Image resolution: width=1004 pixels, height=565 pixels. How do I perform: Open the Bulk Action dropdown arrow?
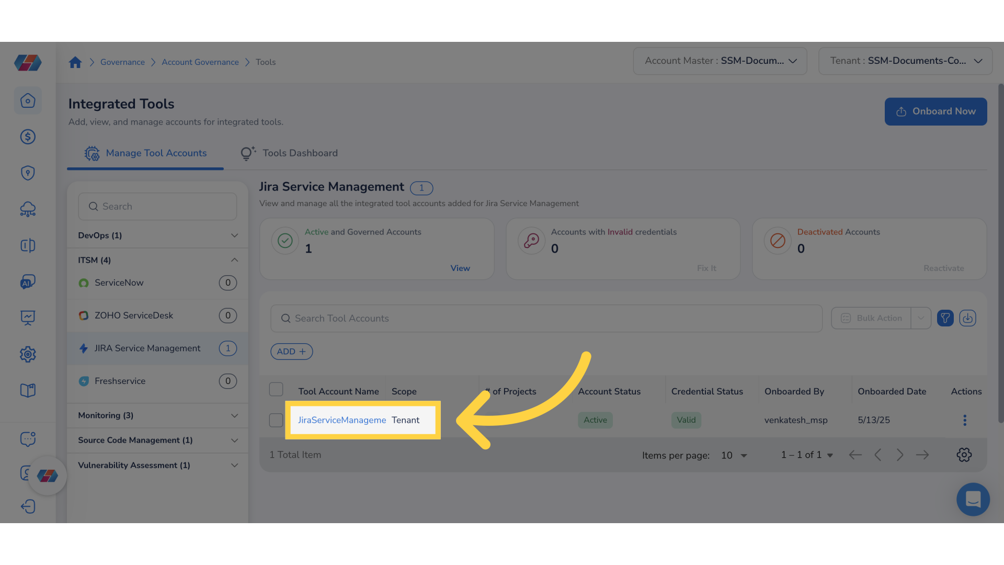coord(921,318)
